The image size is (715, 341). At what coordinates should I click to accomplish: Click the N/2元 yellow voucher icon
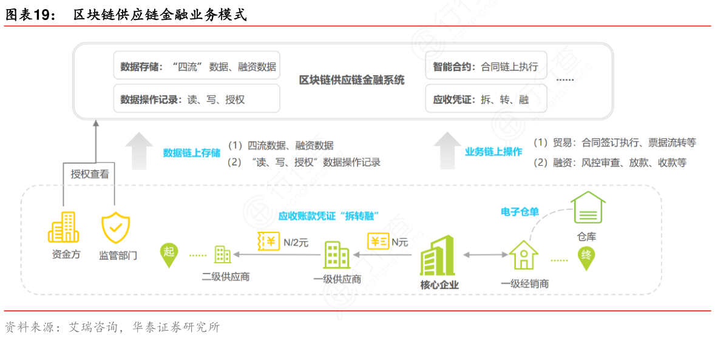268,241
